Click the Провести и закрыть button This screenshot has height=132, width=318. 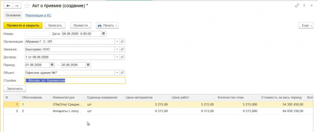pyautogui.click(x=23, y=25)
